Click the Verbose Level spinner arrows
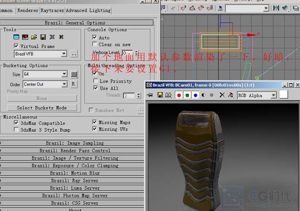Screen dimensions: 300x211 coord(136,53)
